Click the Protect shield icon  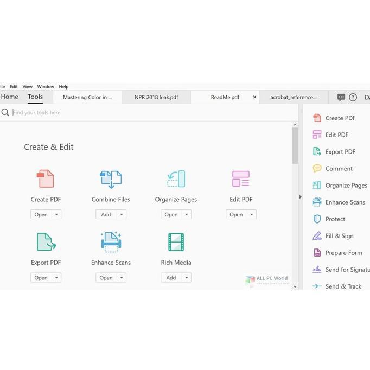tap(317, 219)
